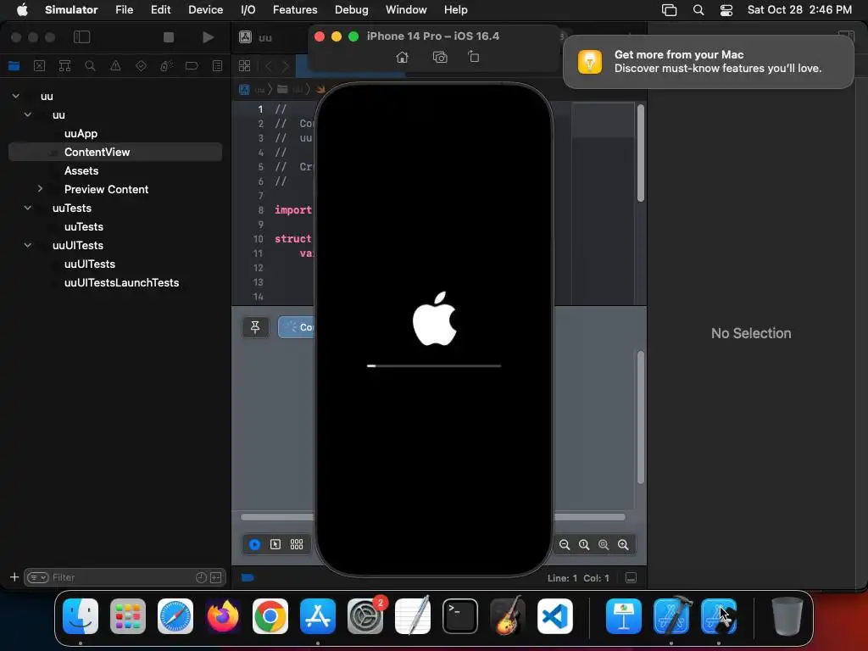
Task: Toggle Xcode navigator sidebar
Action: 82,37
